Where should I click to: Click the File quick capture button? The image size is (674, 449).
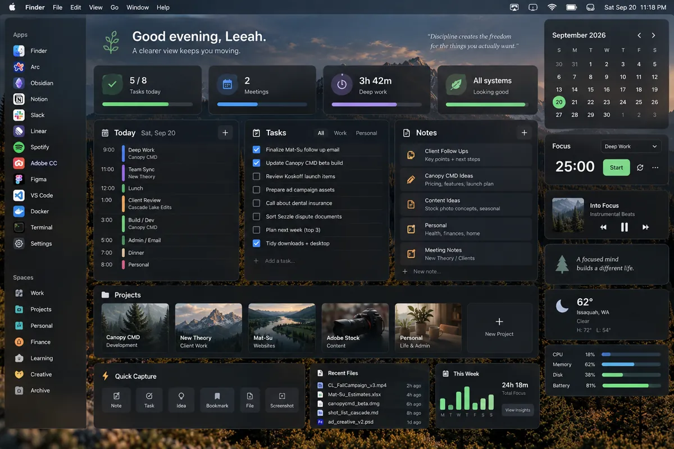[x=250, y=400]
